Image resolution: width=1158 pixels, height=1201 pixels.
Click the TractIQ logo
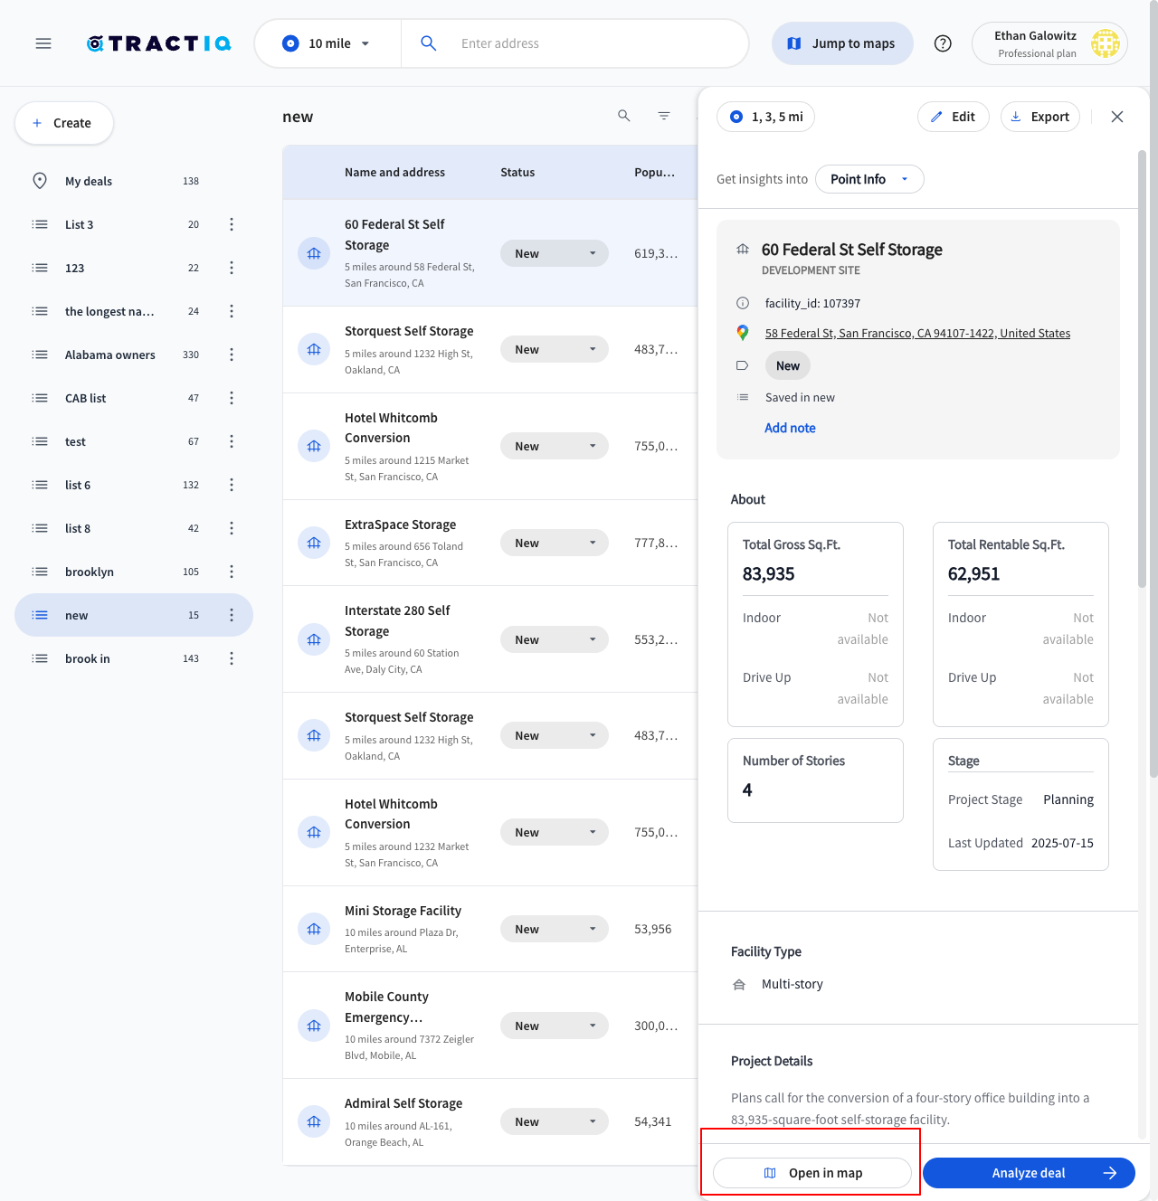159,43
